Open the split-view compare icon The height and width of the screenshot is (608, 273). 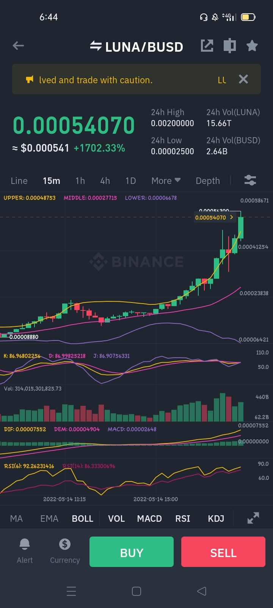pyautogui.click(x=229, y=46)
